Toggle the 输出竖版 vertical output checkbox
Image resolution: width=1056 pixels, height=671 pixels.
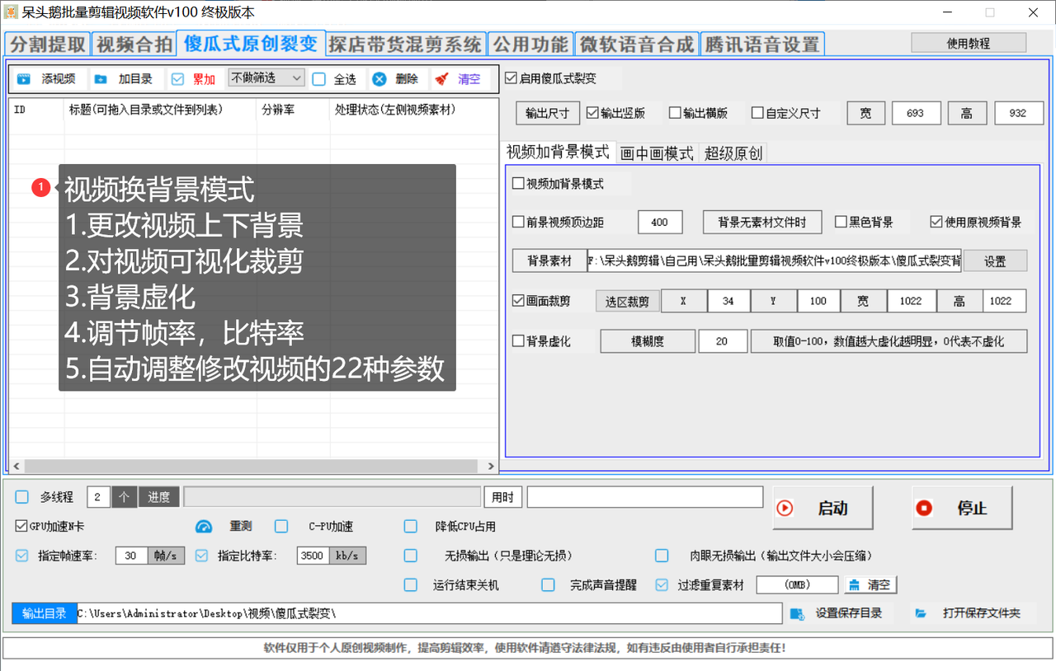pyautogui.click(x=591, y=113)
